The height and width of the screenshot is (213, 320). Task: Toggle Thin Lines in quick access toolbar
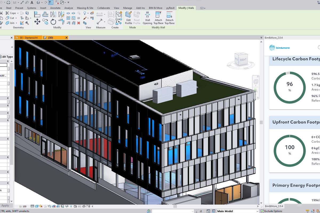pyautogui.click(x=51, y=3)
